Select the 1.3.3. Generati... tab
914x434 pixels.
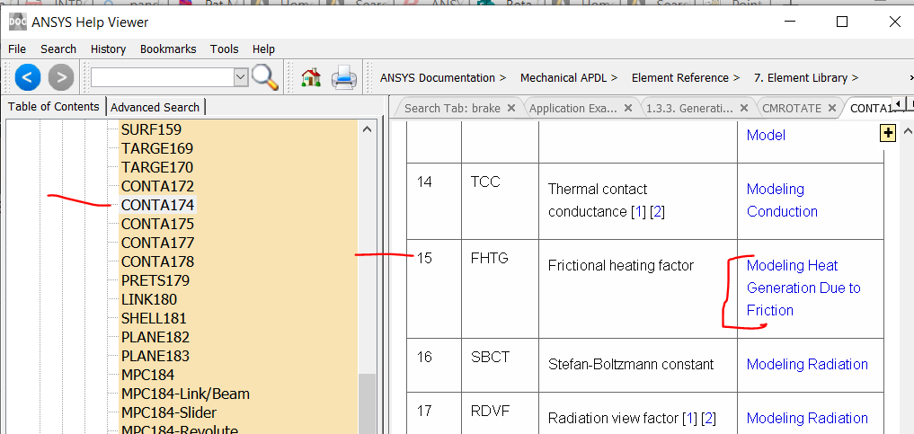689,109
